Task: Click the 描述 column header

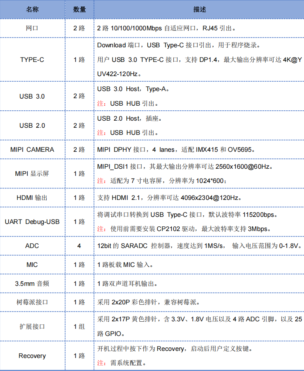Action: 199,9
